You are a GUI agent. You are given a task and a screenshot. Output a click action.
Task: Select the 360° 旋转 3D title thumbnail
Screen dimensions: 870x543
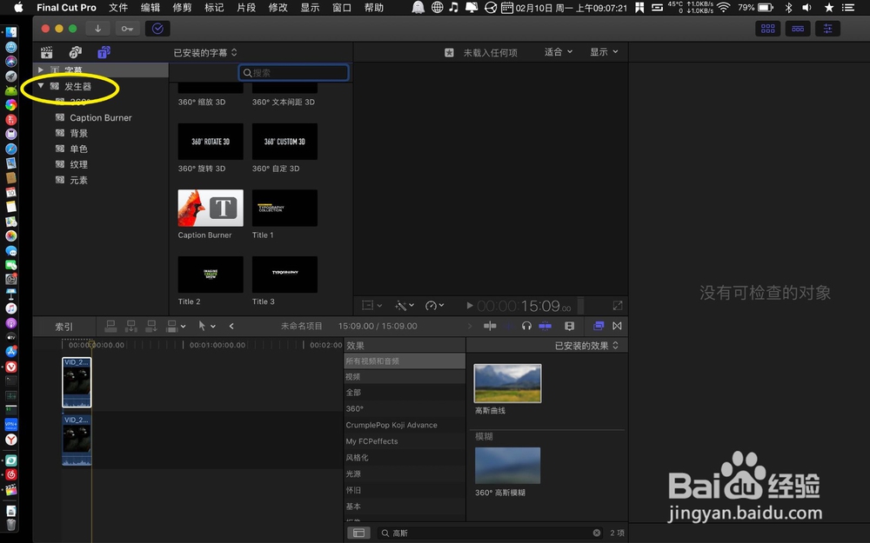[211, 142]
